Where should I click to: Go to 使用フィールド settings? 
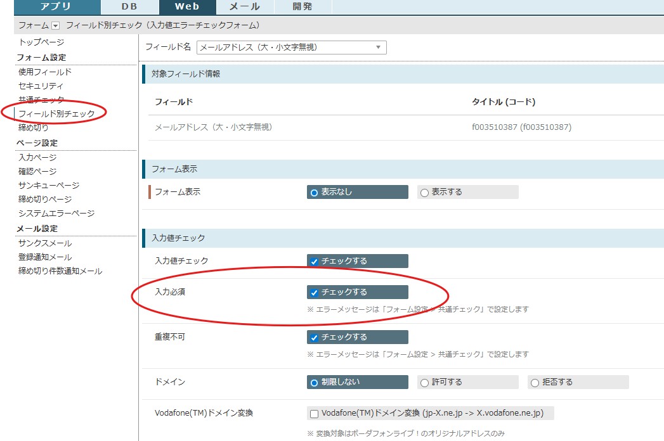45,72
